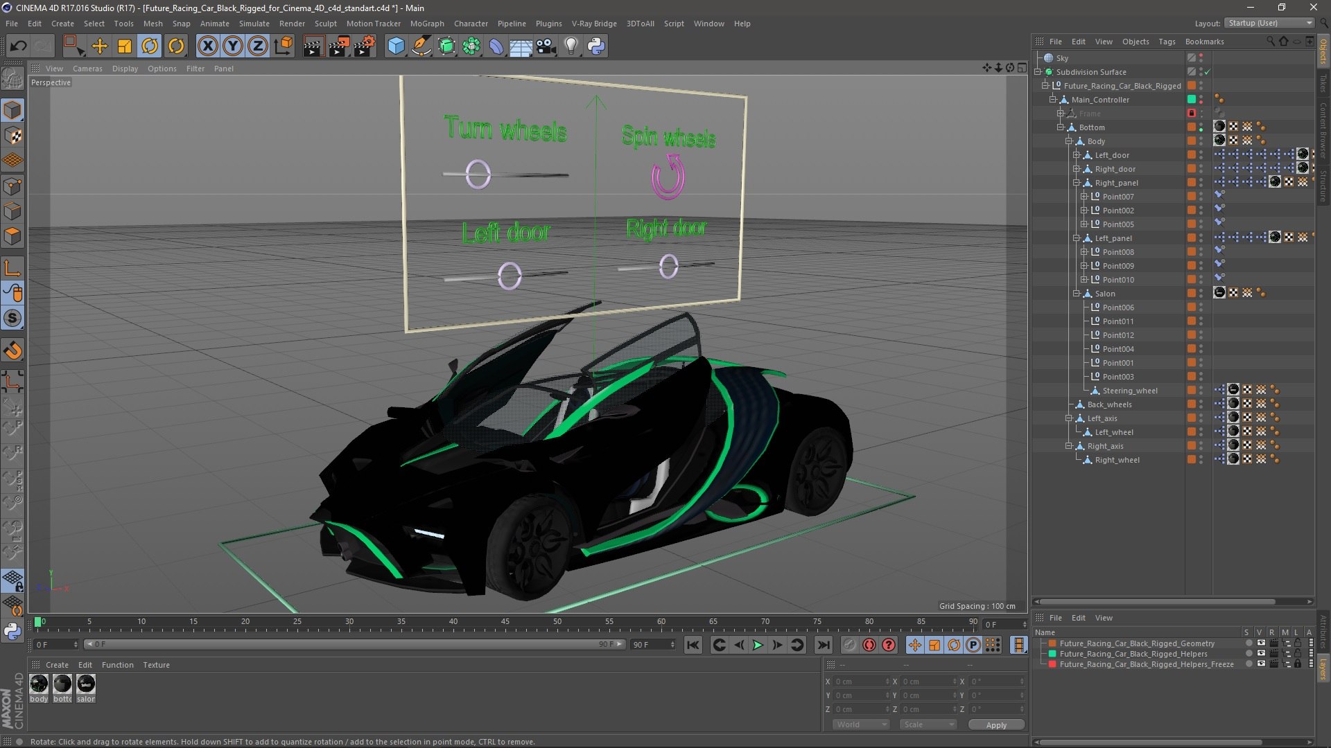Select the Scale tool
The image size is (1331, 748).
(x=125, y=46)
